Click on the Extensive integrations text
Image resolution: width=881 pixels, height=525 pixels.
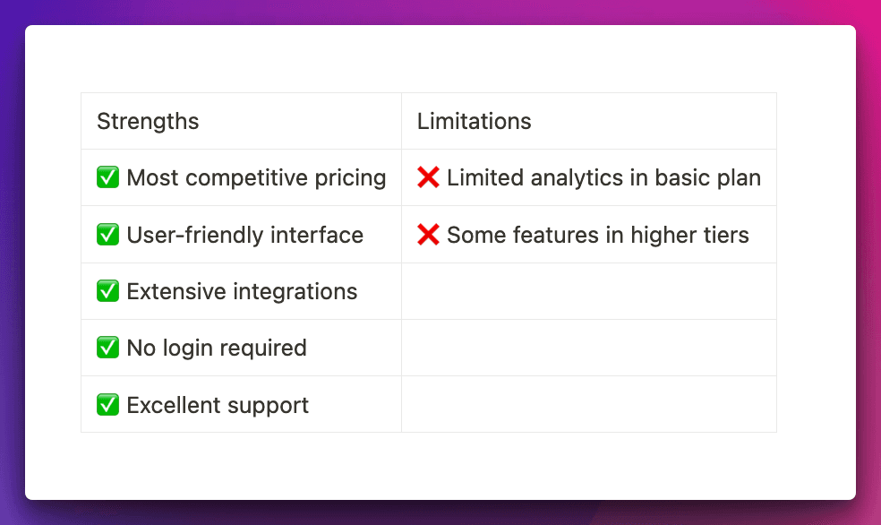point(242,291)
